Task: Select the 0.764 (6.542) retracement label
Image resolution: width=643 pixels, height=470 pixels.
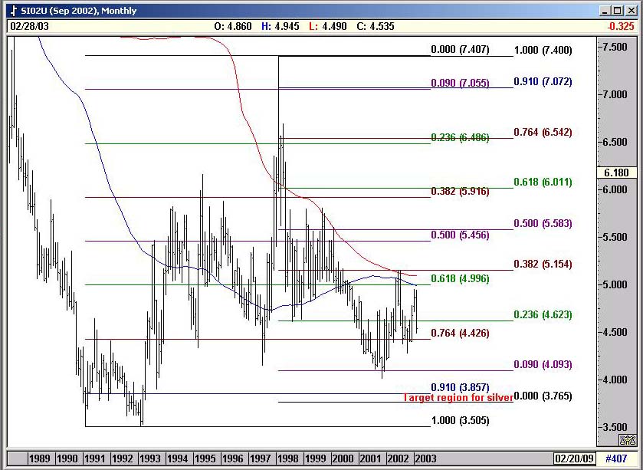Action: [x=543, y=132]
